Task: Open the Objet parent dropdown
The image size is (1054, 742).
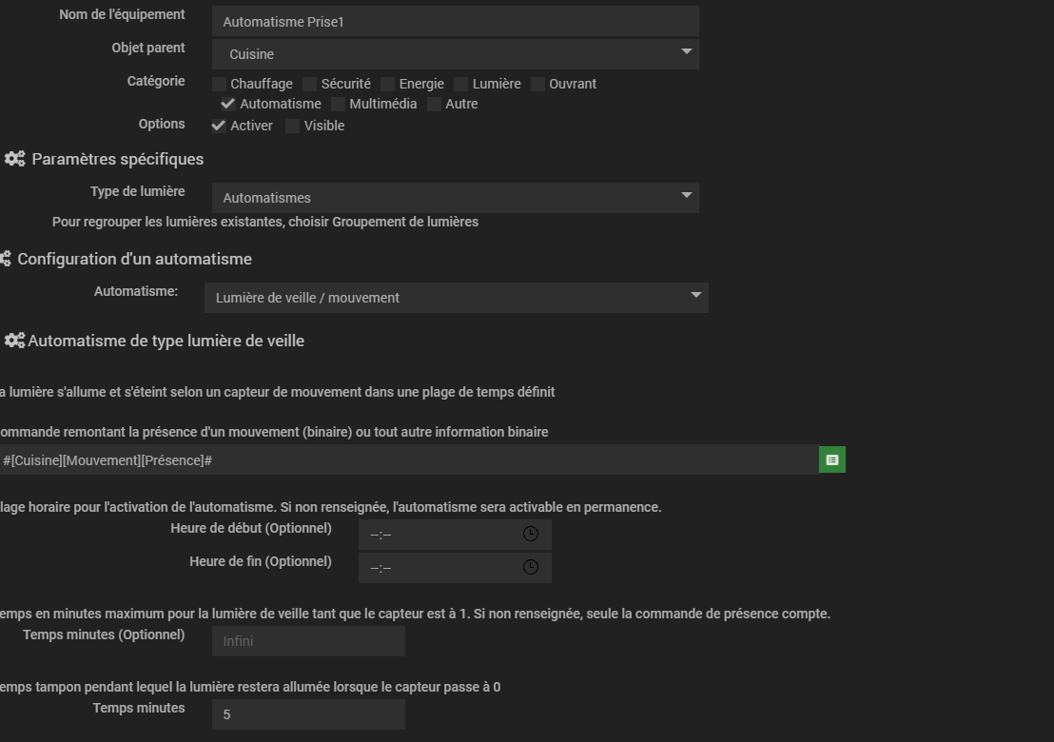Action: [x=456, y=54]
